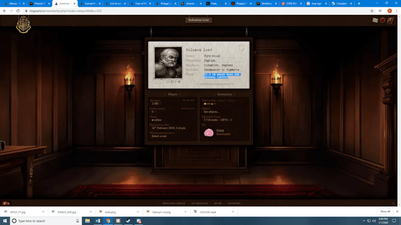
Task: Open File Explorer from the taskbar
Action: coord(88,221)
